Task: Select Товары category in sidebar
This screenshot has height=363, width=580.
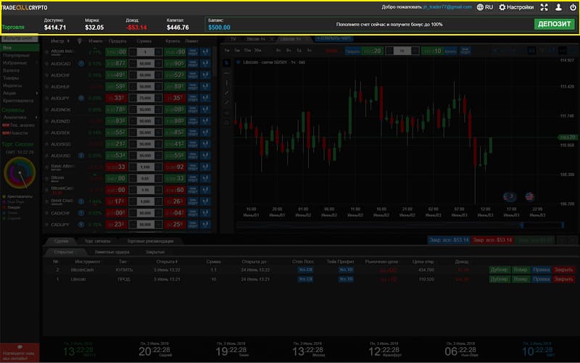Action: coord(11,78)
